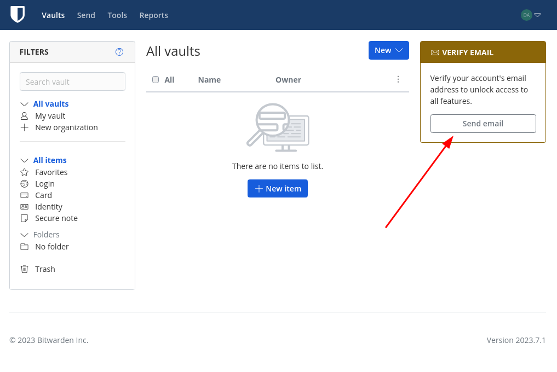Filter by Login globe icon
557x372 pixels.
tap(24, 183)
